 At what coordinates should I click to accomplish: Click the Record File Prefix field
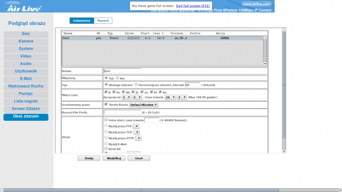[x=123, y=112]
